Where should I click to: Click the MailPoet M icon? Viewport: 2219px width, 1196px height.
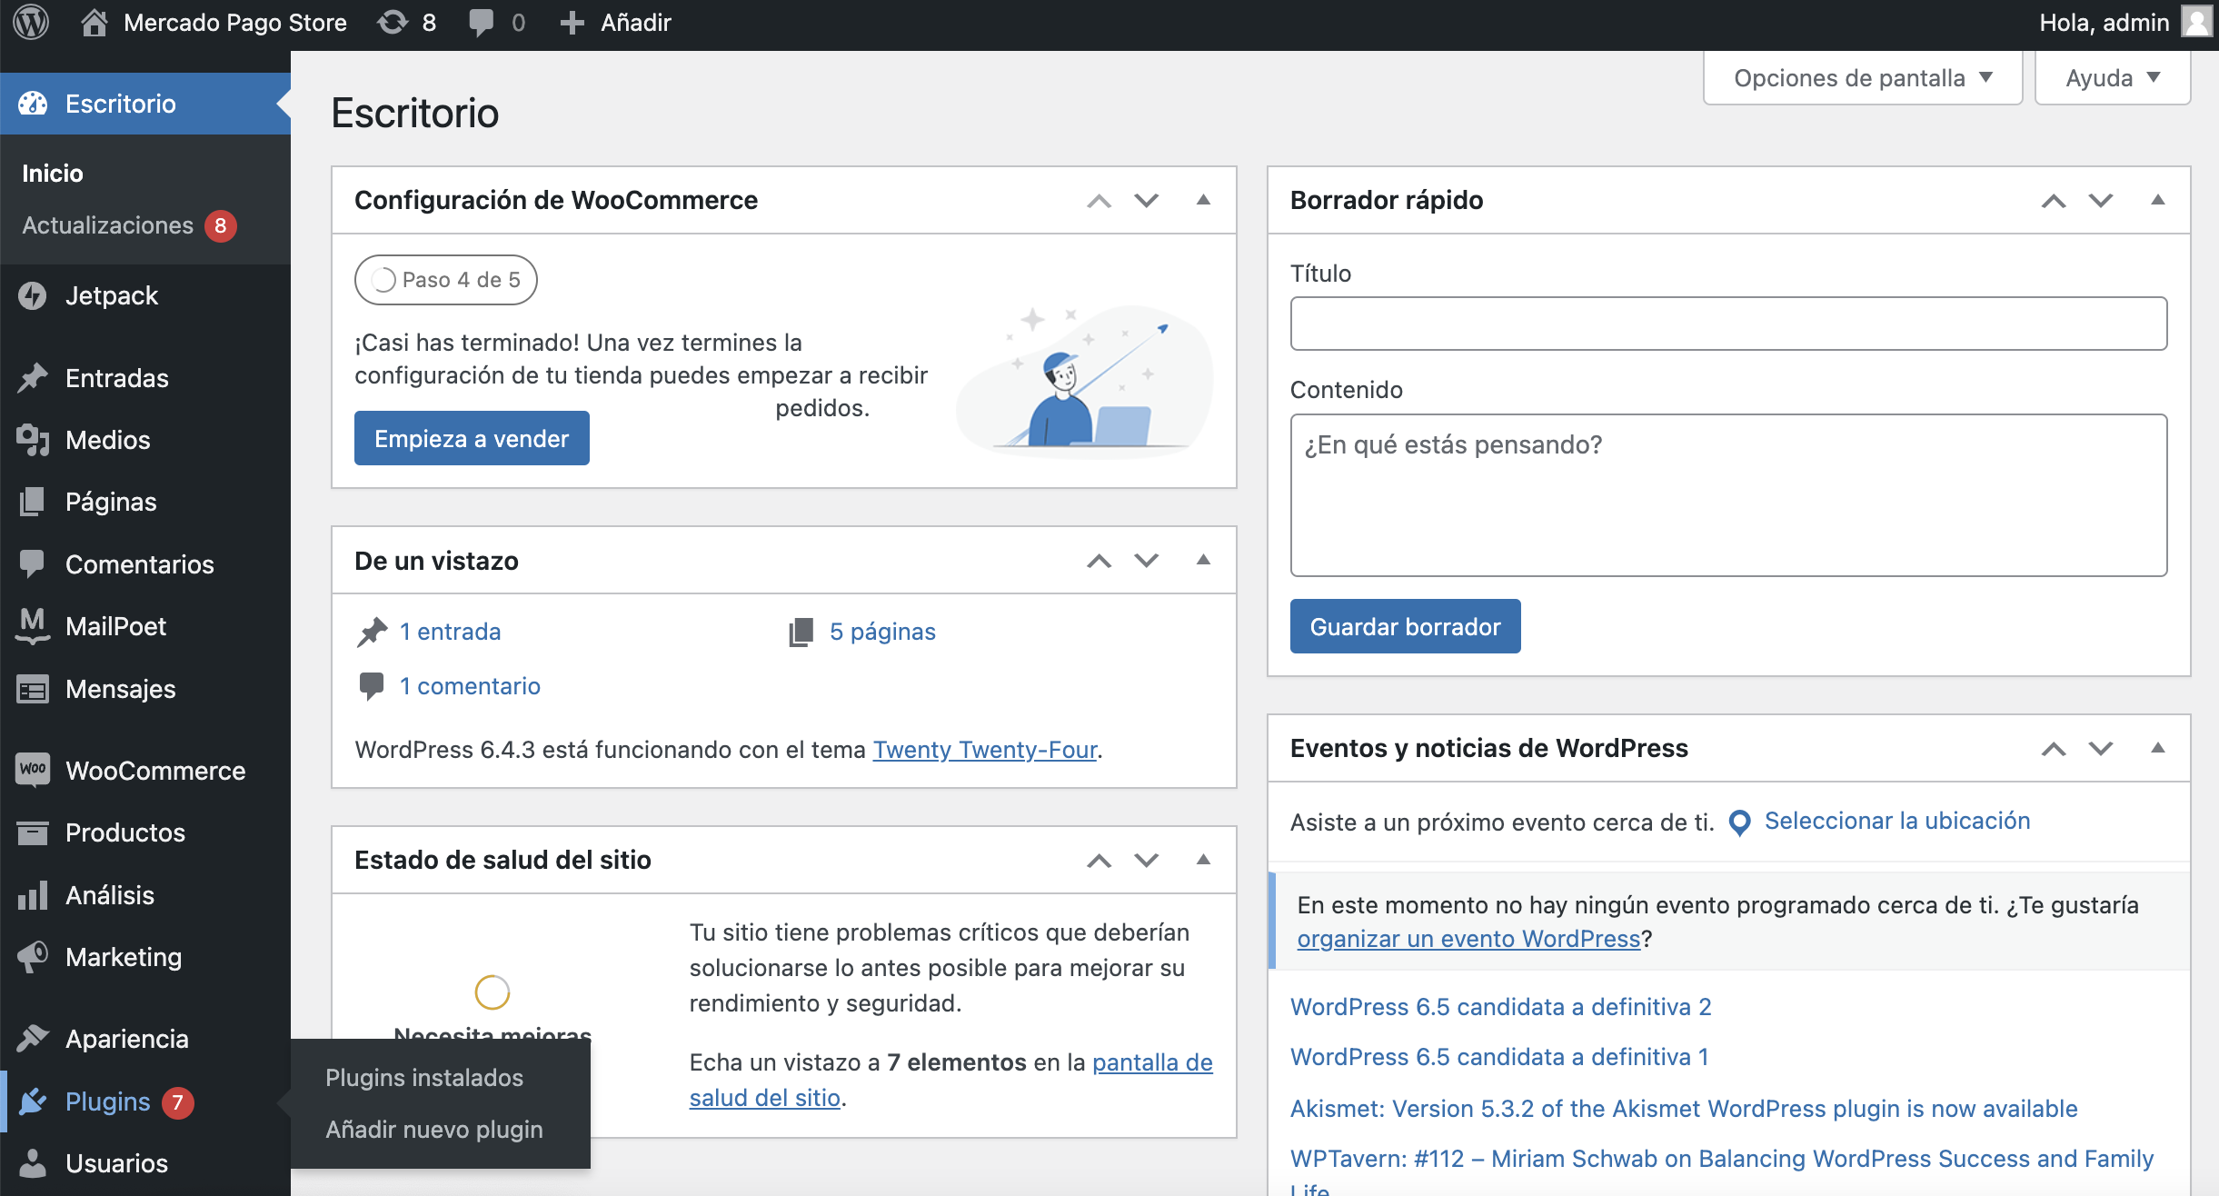click(x=33, y=626)
